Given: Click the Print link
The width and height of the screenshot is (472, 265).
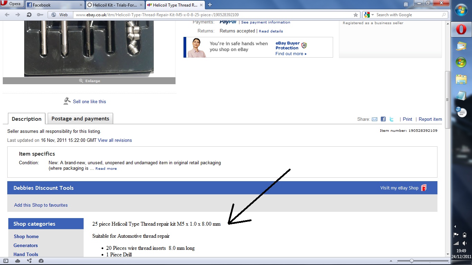Looking at the screenshot, I should (407, 119).
